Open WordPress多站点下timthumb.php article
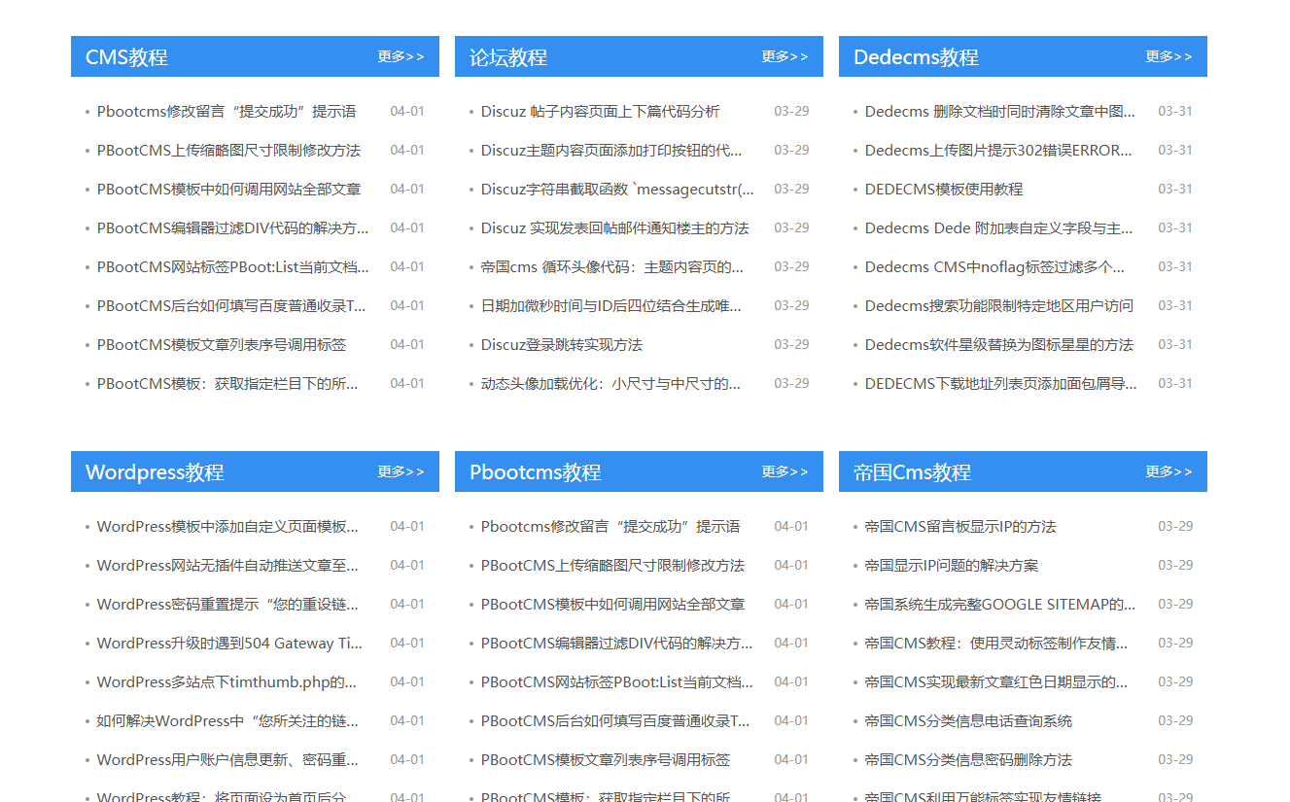This screenshot has height=802, width=1290. (227, 682)
